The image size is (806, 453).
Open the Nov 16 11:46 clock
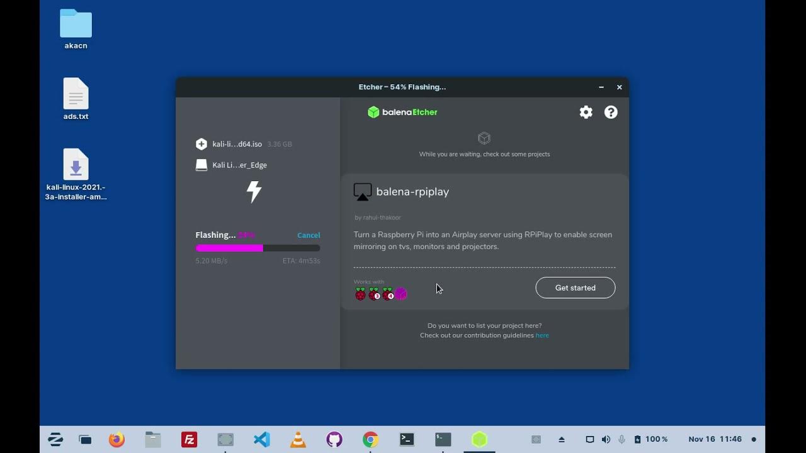pos(715,439)
